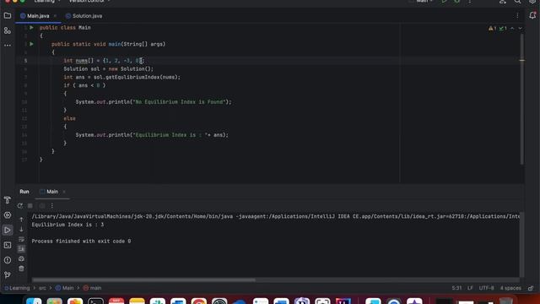Select the Run tool window title
This screenshot has height=304, width=540.
tap(24, 192)
